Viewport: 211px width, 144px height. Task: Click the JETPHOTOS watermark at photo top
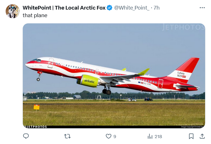click(x=183, y=27)
